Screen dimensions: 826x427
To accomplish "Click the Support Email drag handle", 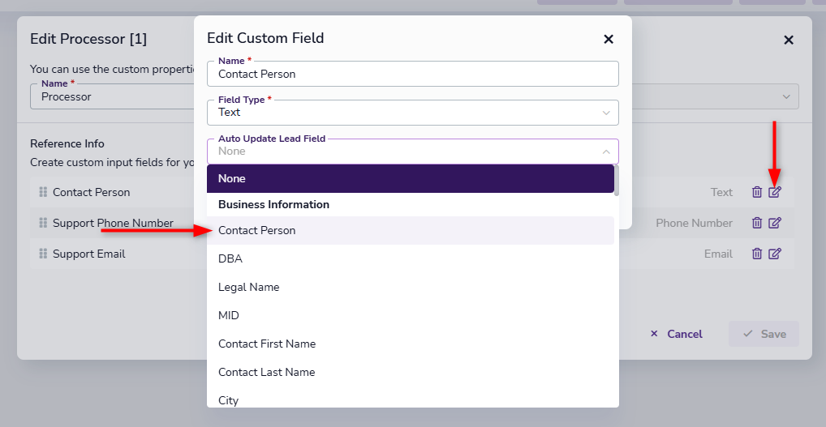I will click(42, 254).
